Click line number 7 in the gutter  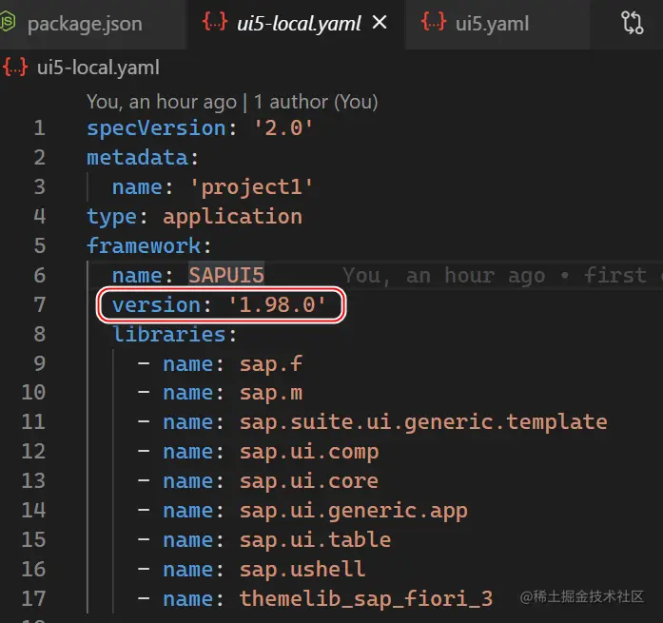point(39,304)
